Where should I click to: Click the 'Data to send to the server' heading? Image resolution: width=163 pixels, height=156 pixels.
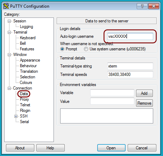[x=107, y=21]
